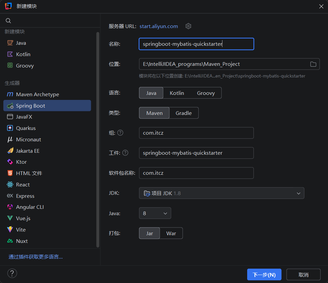The image size is (328, 283).
Task: Click the search magnifier icon
Action: tap(8, 20)
